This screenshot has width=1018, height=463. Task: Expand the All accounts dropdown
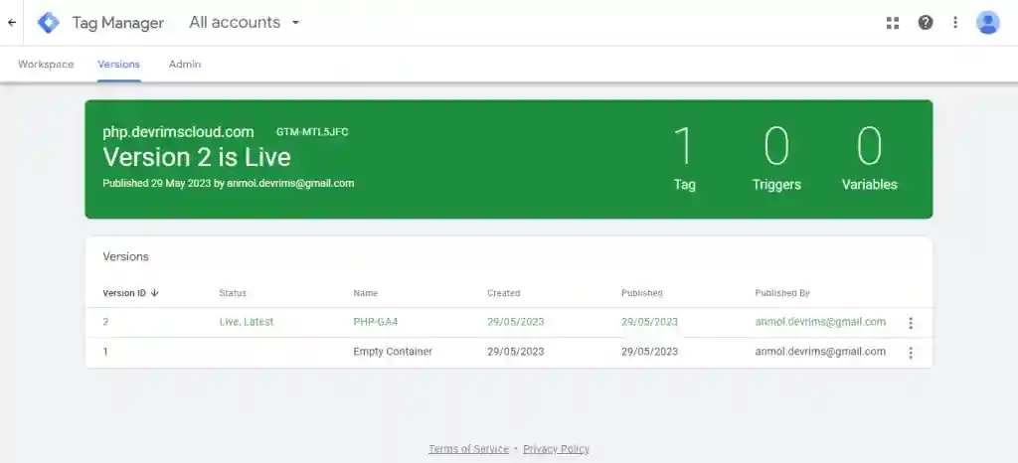(245, 23)
